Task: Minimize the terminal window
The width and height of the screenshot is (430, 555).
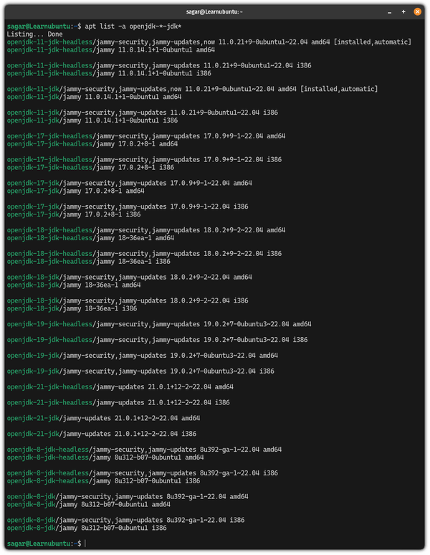Action: (x=391, y=11)
